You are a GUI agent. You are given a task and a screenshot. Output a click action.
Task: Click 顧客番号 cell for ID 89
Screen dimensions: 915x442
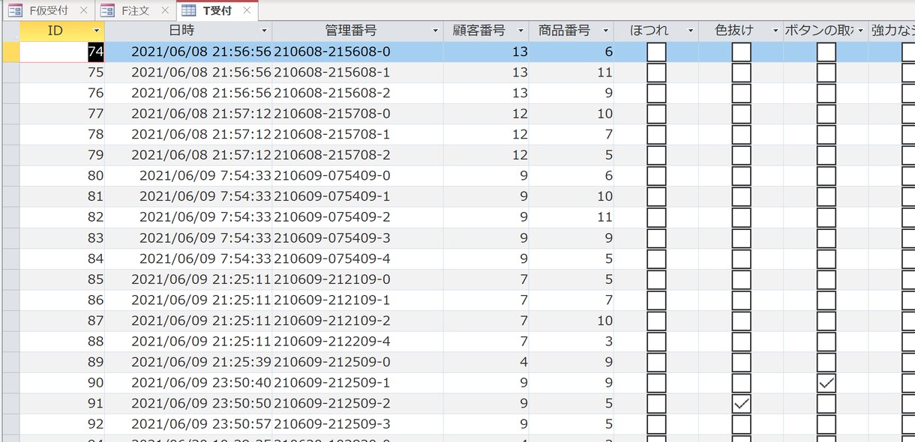pos(486,362)
